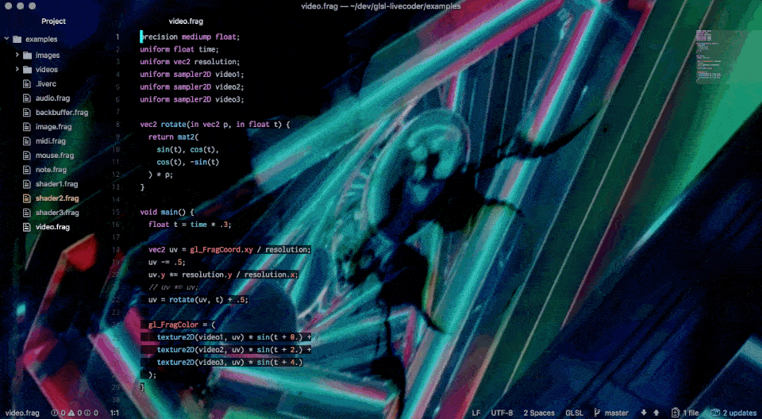This screenshot has height=419, width=762.
Task: Open the 2 Spaces indentation selector
Action: point(539,413)
